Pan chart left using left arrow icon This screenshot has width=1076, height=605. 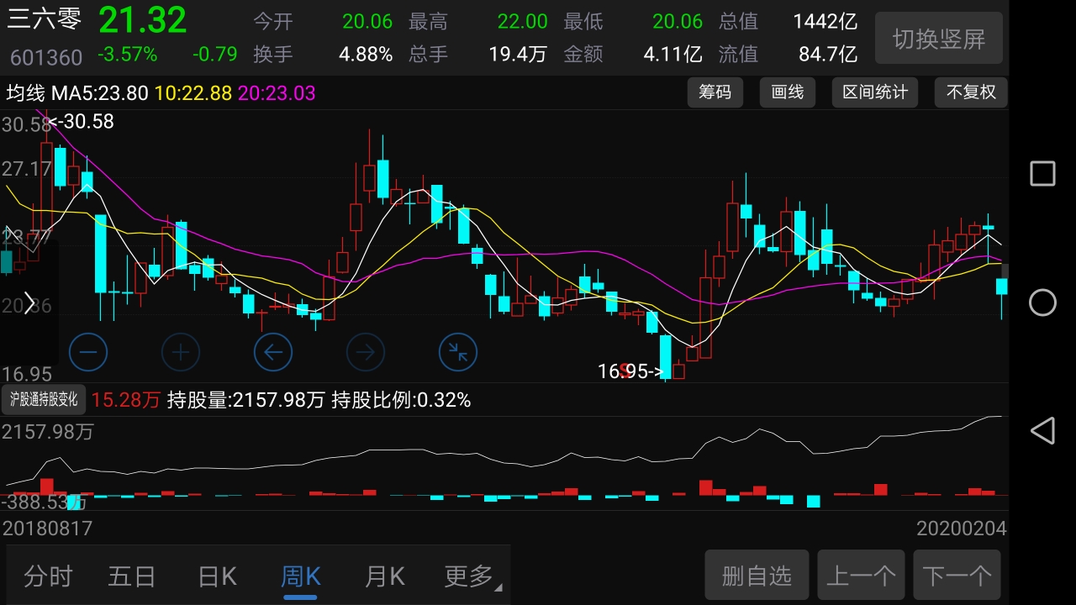point(273,352)
